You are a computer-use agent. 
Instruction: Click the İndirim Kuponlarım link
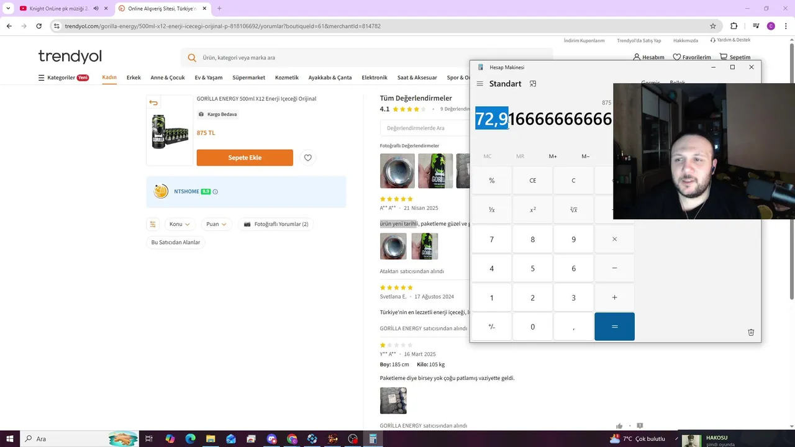tap(584, 40)
